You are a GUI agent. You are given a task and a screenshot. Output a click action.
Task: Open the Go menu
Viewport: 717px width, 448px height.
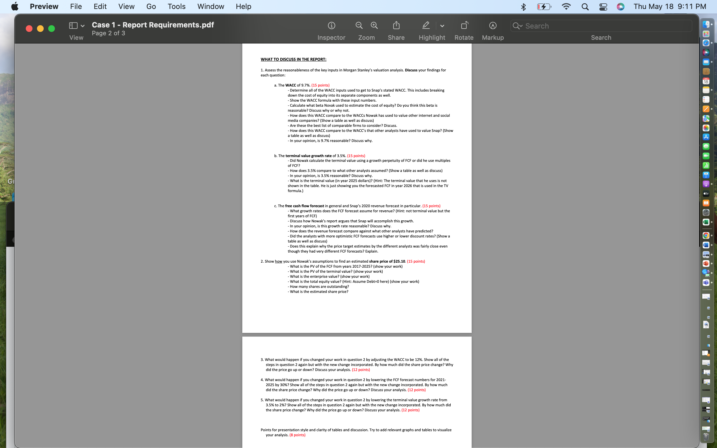pyautogui.click(x=151, y=6)
